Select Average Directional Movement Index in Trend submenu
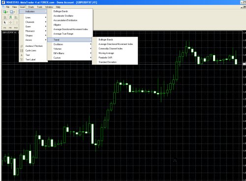The height and width of the screenshot is (181, 246). (x=115, y=44)
